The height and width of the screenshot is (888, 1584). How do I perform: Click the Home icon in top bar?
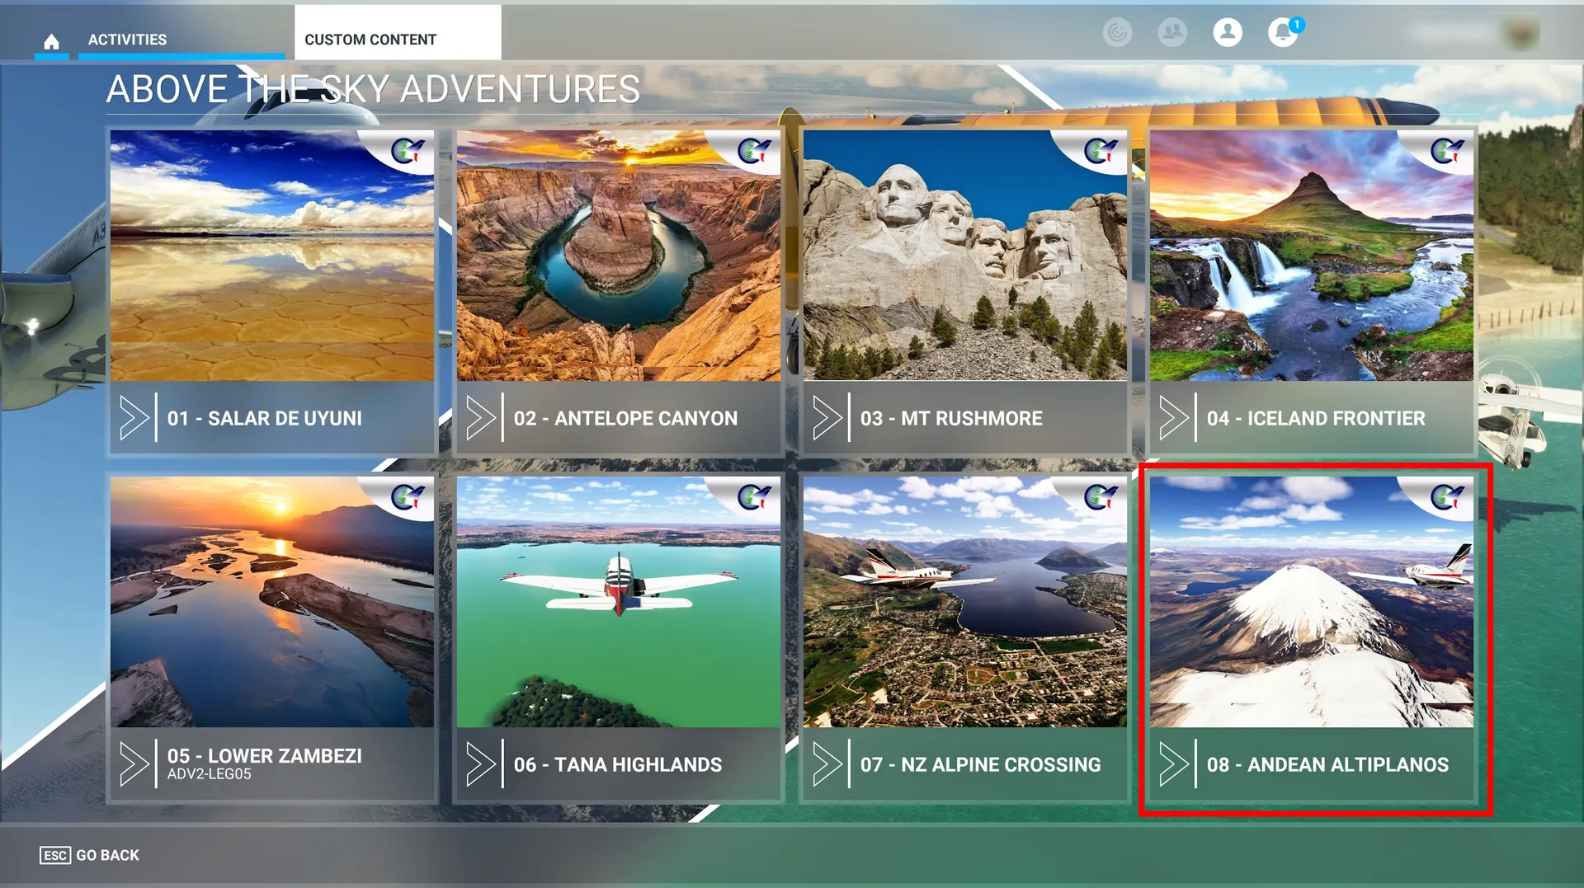coord(51,40)
